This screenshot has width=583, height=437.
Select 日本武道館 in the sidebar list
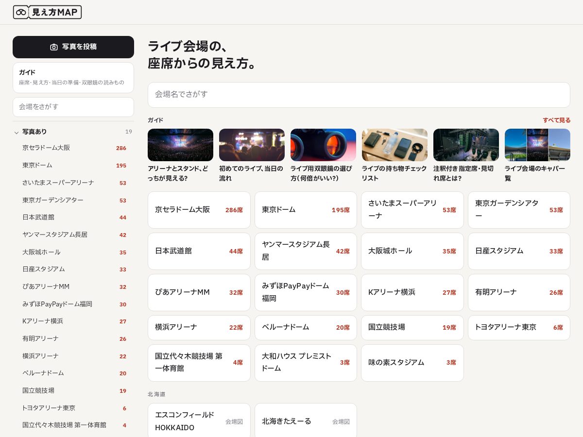[x=73, y=218]
